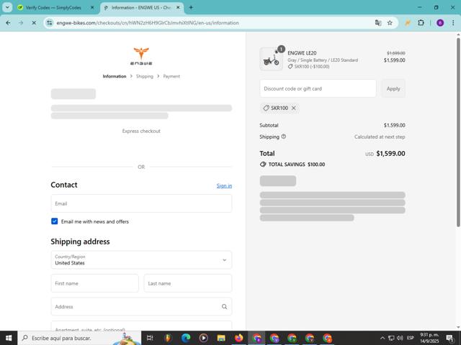Click the TOTAL SAVINGS $100.00 text
The width and height of the screenshot is (461, 345).
(x=297, y=165)
